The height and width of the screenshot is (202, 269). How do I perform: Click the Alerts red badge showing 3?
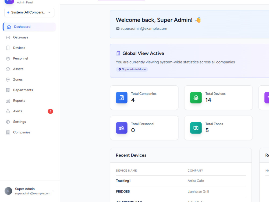pyautogui.click(x=51, y=111)
